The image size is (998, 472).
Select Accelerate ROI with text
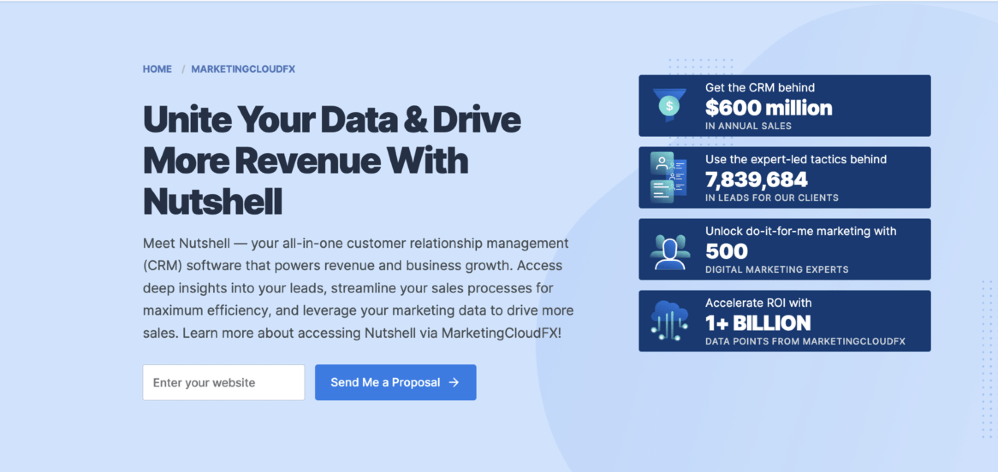(758, 303)
